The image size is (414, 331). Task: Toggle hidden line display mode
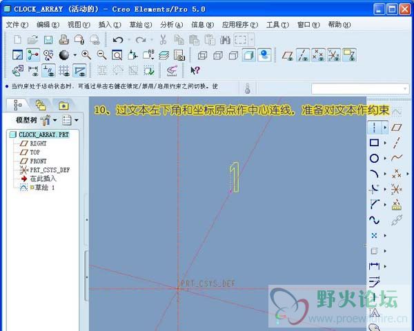(x=218, y=55)
